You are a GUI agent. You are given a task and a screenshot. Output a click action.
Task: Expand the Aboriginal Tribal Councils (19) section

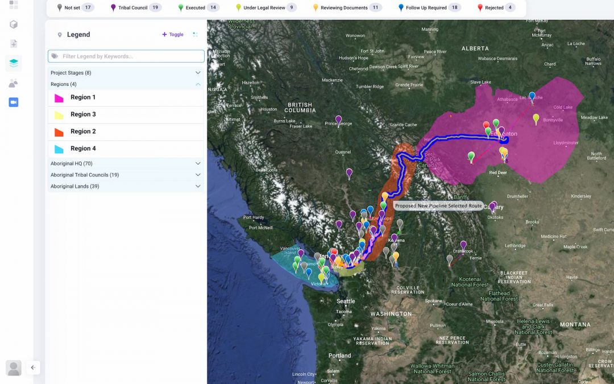pyautogui.click(x=125, y=175)
